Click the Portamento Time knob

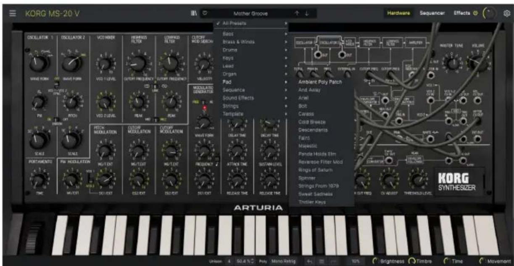(x=39, y=180)
